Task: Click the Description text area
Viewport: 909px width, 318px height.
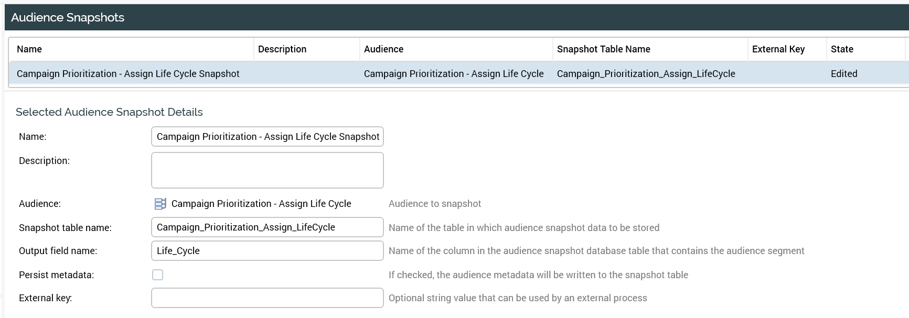Action: tap(267, 170)
